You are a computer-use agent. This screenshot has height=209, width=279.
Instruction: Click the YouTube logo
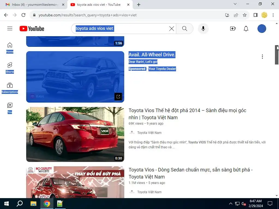[32, 29]
